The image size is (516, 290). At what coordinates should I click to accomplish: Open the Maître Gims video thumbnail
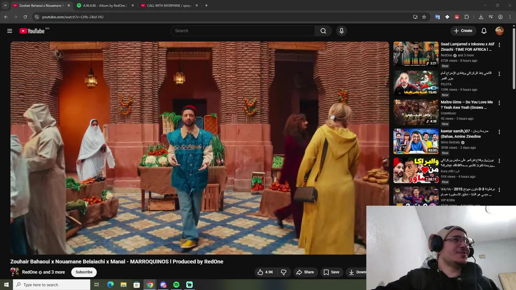pyautogui.click(x=416, y=112)
